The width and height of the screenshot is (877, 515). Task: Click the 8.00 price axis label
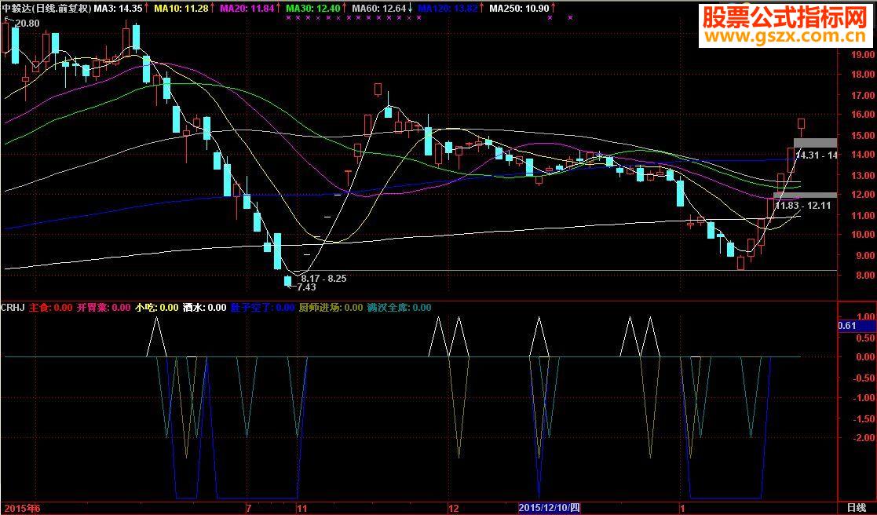(865, 275)
